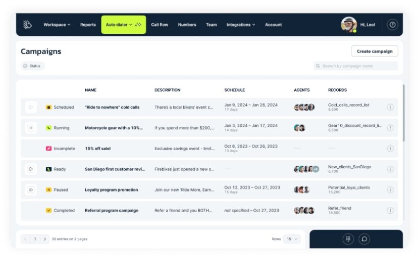
Task: Go to the Reports tab
Action: pyautogui.click(x=88, y=25)
